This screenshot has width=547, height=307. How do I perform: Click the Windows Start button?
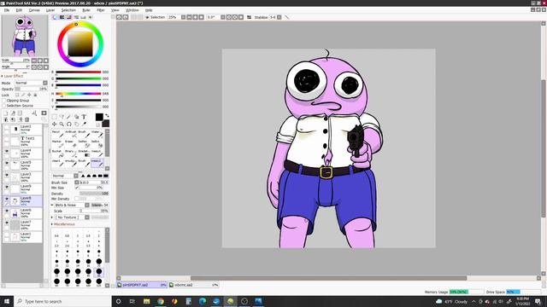click(7, 301)
